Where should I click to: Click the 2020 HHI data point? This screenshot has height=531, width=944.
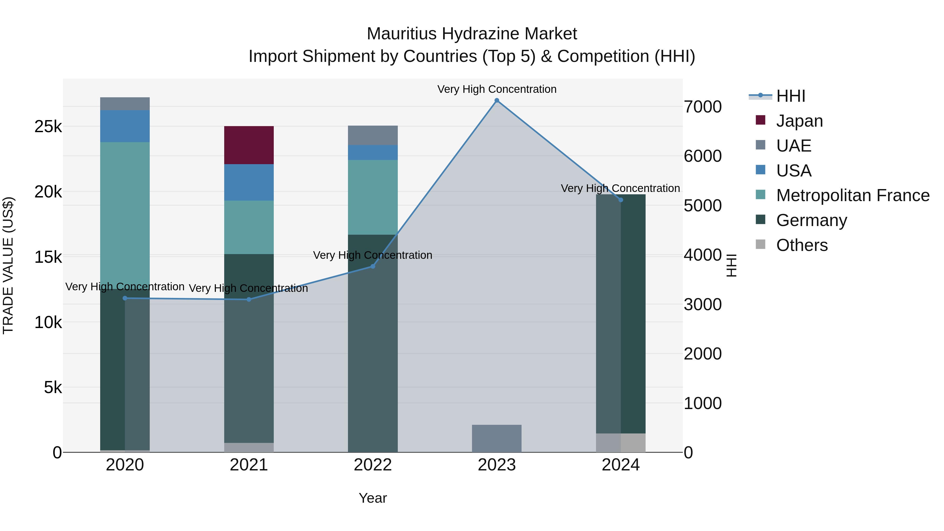point(125,298)
